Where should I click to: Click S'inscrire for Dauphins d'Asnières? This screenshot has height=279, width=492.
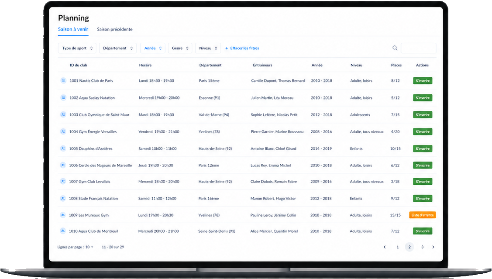[423, 148]
